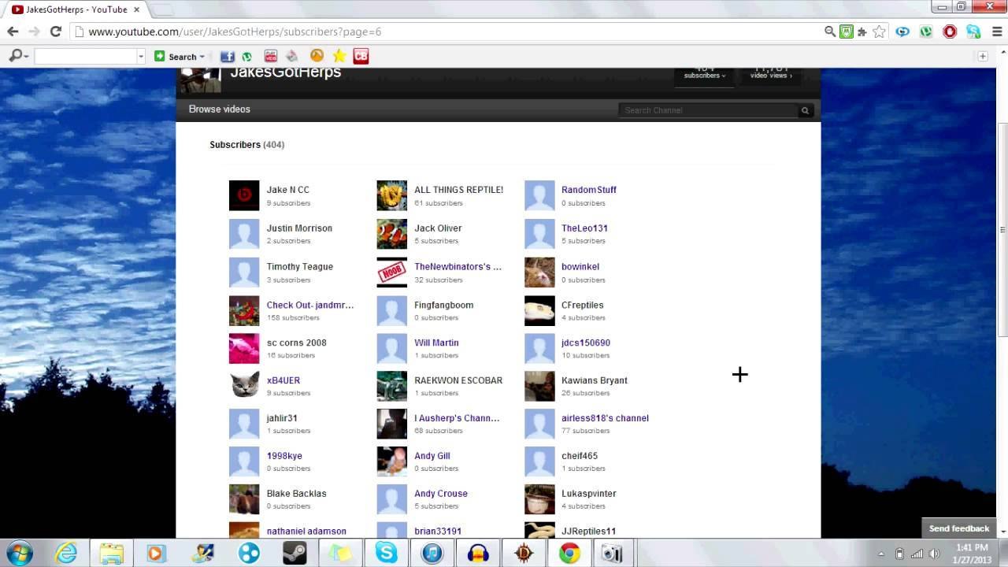Click inside the Search Channel field
The width and height of the screenshot is (1008, 567).
pyautogui.click(x=707, y=110)
